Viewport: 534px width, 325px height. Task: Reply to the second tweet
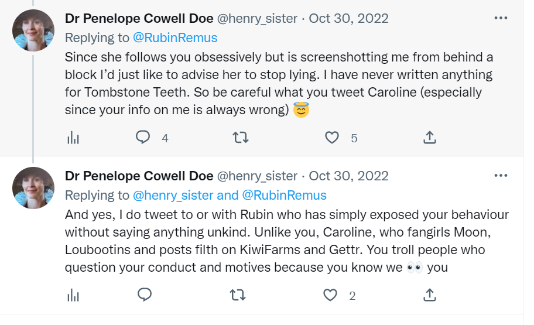(144, 295)
